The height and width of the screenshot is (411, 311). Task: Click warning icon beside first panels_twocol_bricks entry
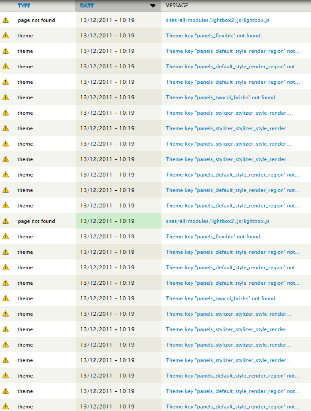pos(6,97)
